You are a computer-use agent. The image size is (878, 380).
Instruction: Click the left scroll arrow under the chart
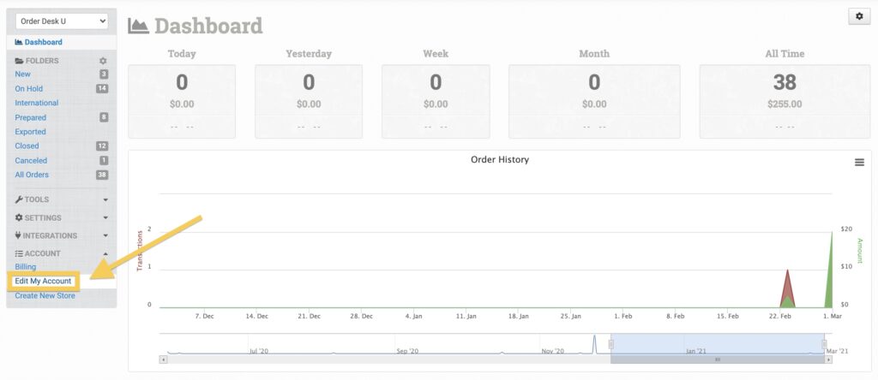[x=163, y=359]
